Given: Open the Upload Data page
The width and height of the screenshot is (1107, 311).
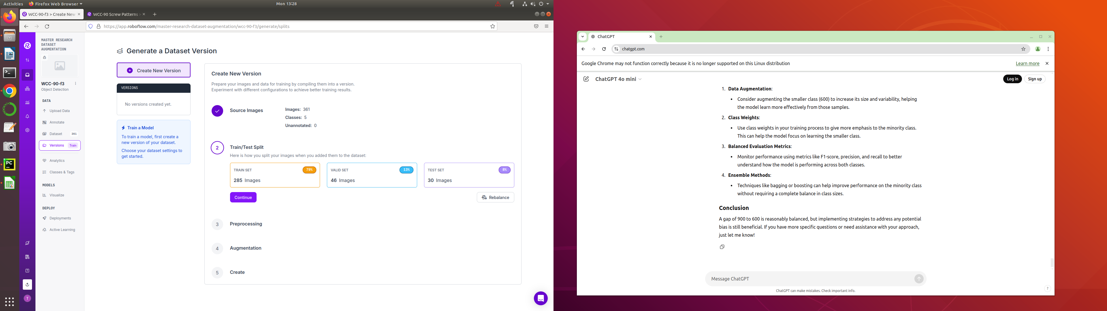Looking at the screenshot, I should click(x=59, y=111).
